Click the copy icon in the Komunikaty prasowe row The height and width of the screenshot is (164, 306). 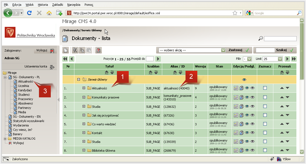(x=242, y=97)
